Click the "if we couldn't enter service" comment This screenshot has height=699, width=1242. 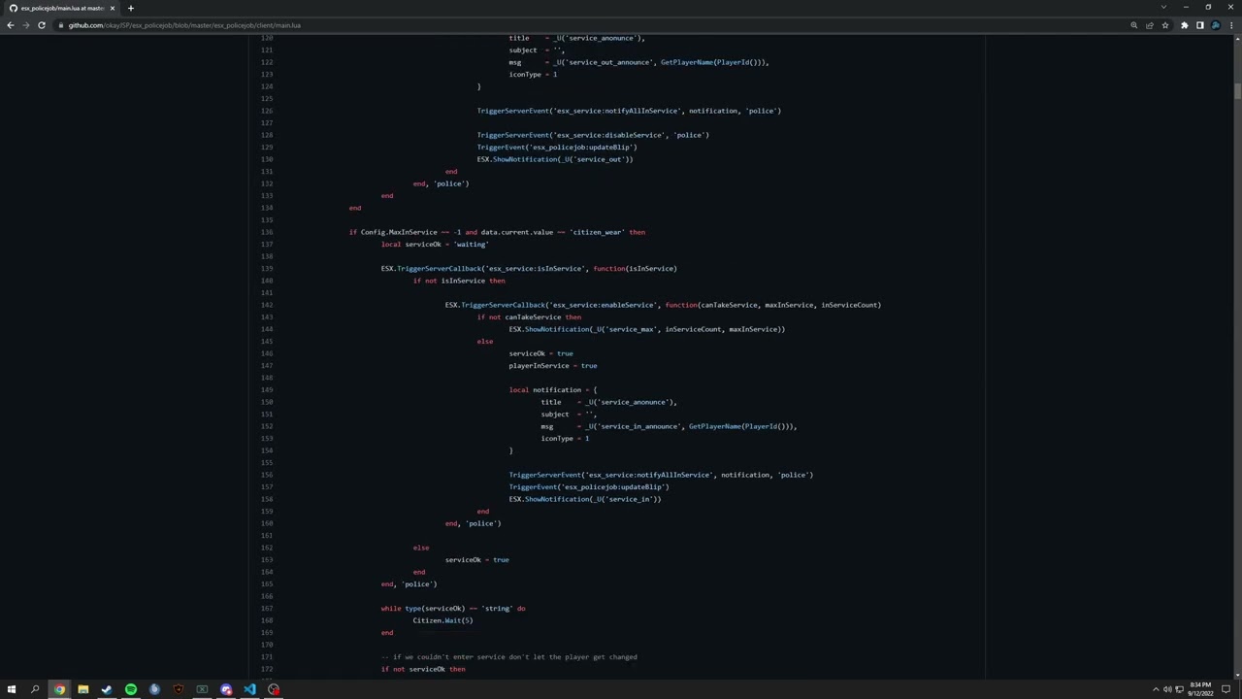tap(509, 656)
